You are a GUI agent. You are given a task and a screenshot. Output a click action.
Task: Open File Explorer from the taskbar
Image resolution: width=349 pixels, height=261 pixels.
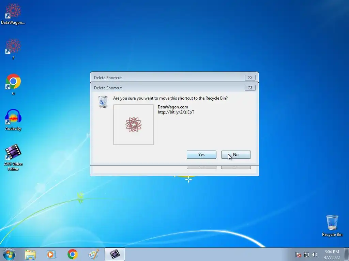pos(30,254)
